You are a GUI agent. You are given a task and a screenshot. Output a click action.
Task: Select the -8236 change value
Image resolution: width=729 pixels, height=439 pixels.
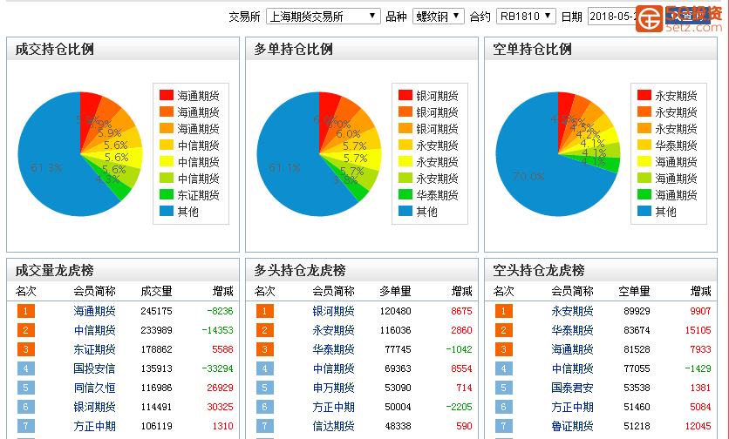[x=220, y=311]
